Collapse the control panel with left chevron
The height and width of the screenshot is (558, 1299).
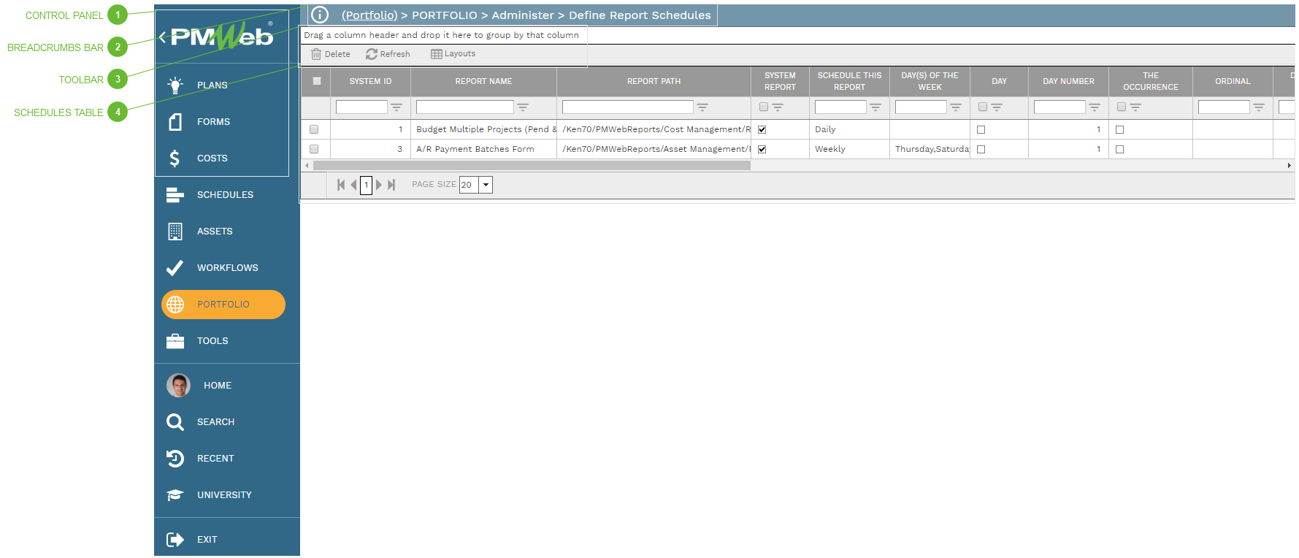point(162,37)
